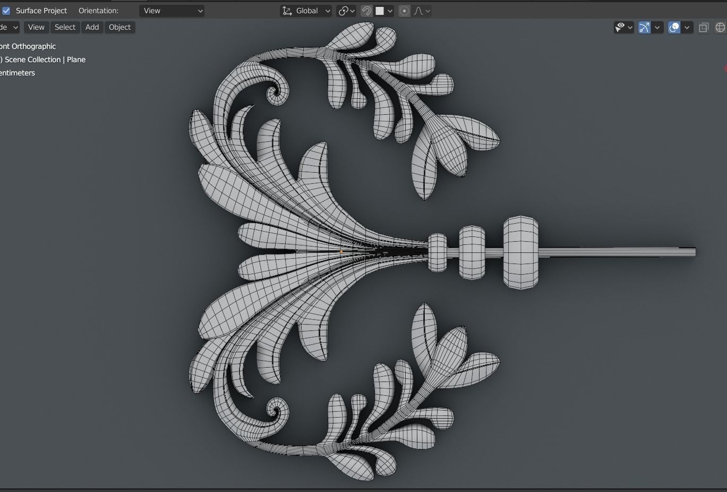The width and height of the screenshot is (727, 492).
Task: Open the visibility and selectability filter dropdown
Action: pos(623,28)
